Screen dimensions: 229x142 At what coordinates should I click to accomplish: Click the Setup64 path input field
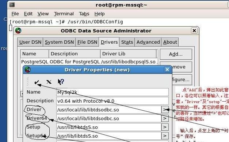point(109,136)
